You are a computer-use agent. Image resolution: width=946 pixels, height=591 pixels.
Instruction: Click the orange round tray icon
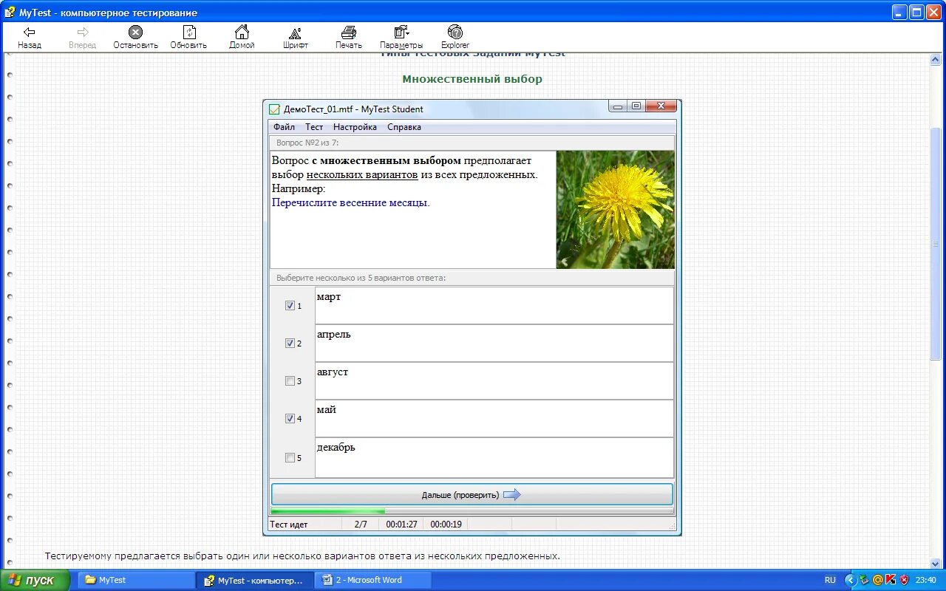878,580
